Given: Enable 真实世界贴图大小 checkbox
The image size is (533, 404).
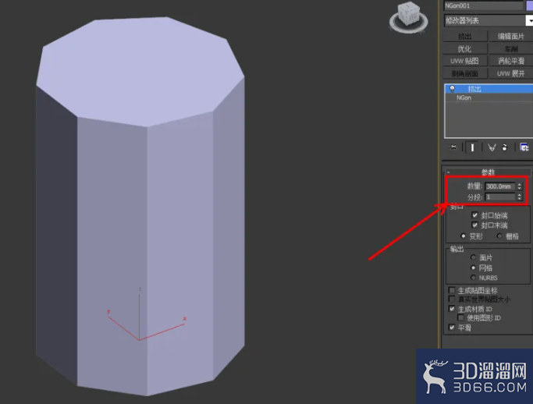Looking at the screenshot, I should click(x=452, y=299).
